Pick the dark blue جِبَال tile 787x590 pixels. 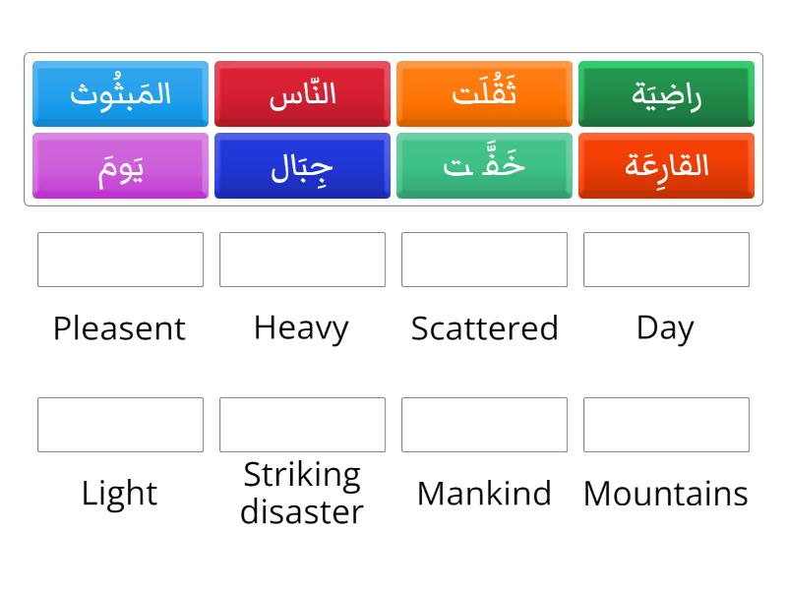point(302,165)
